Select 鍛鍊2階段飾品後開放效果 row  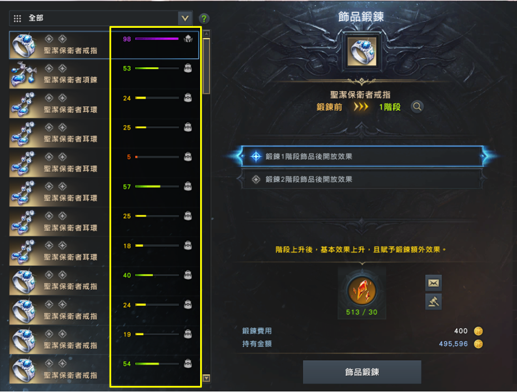[362, 179]
